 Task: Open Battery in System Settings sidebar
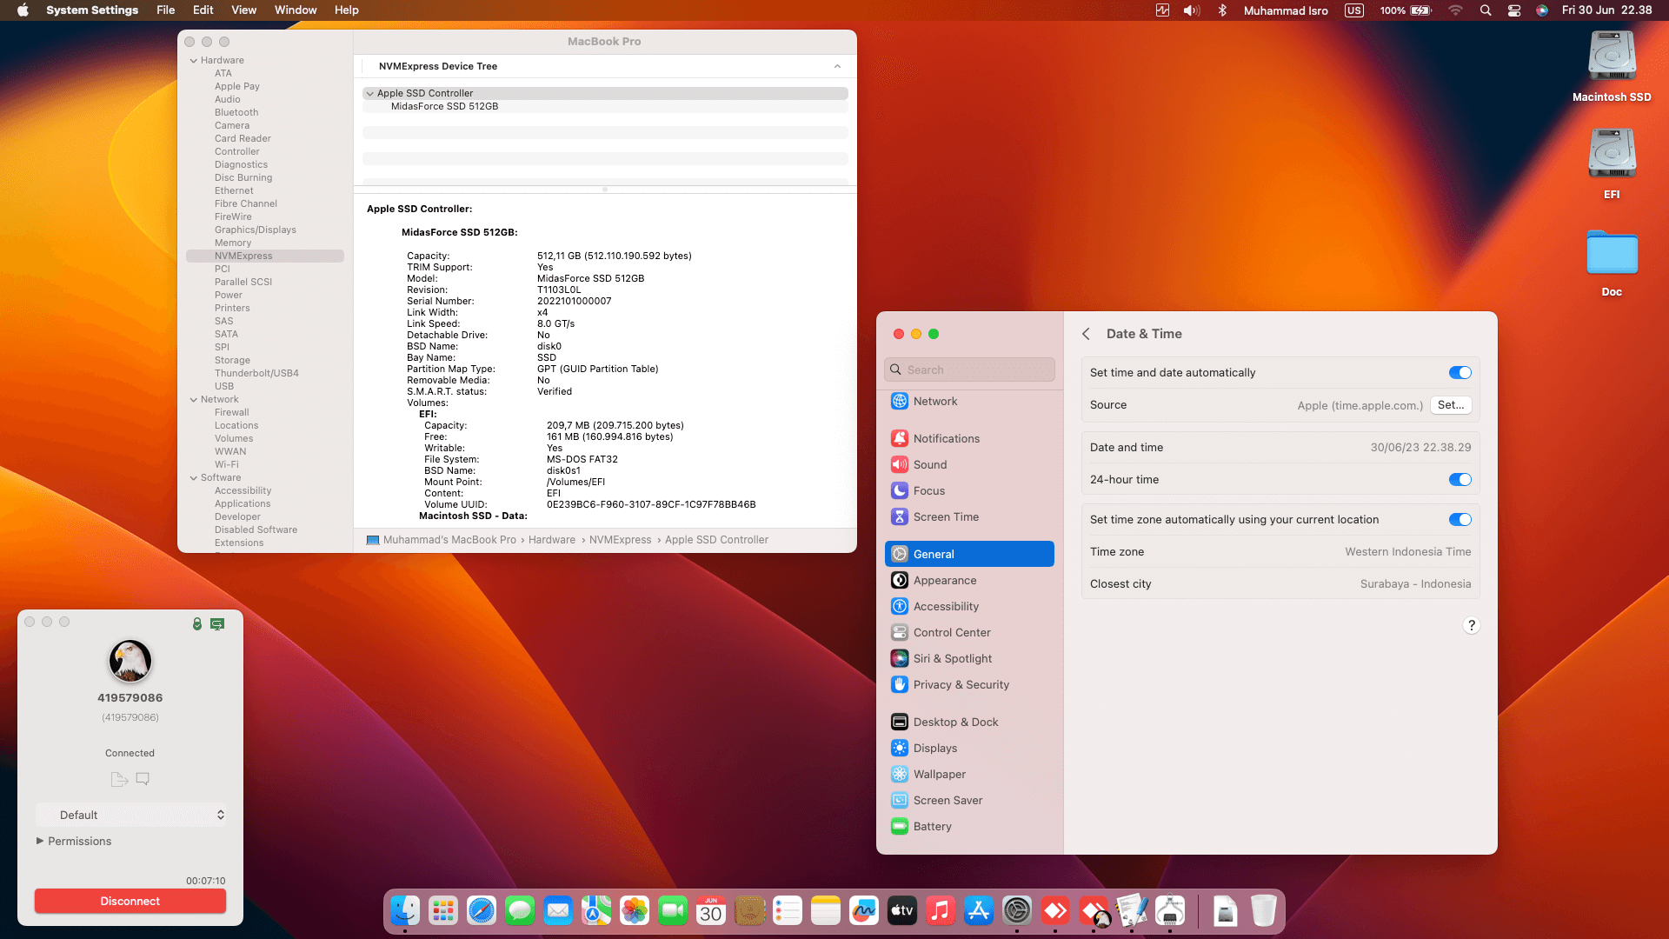click(969, 827)
